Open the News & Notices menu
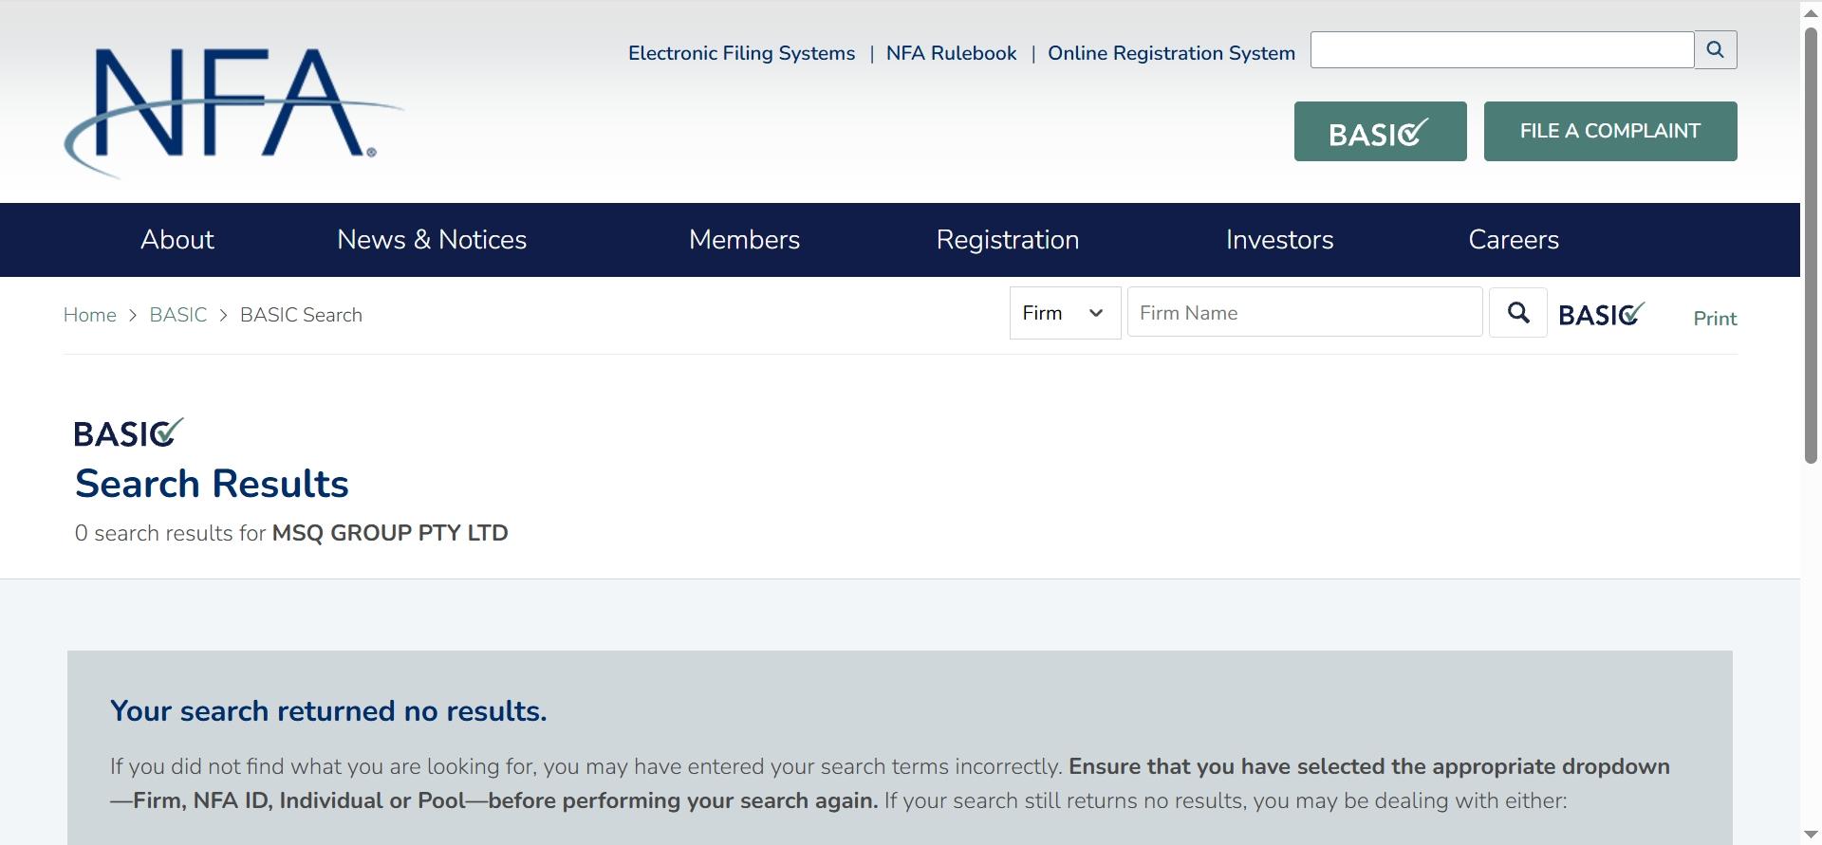 [432, 240]
